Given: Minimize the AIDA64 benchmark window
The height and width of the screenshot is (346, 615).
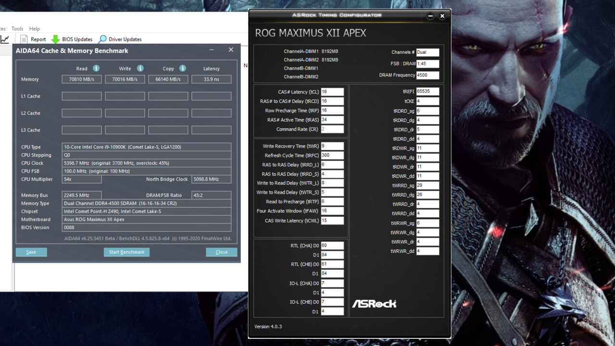Looking at the screenshot, I should coord(212,50).
